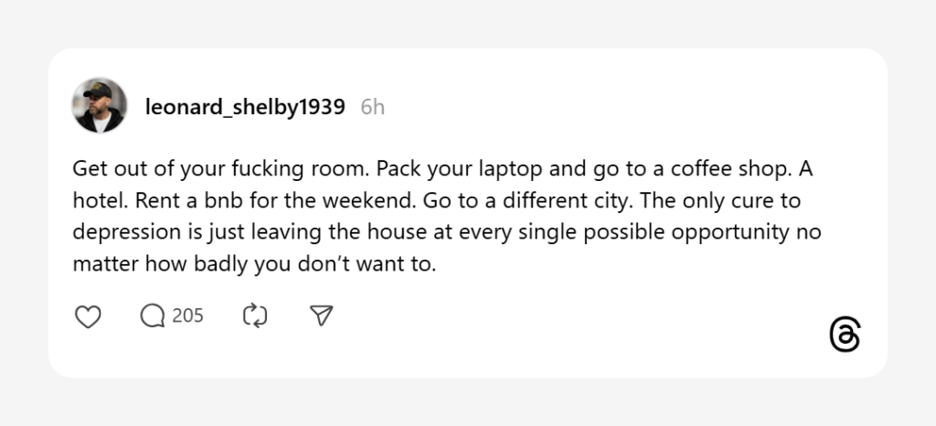Click the 205 reply count
936x426 pixels.
[x=187, y=316]
